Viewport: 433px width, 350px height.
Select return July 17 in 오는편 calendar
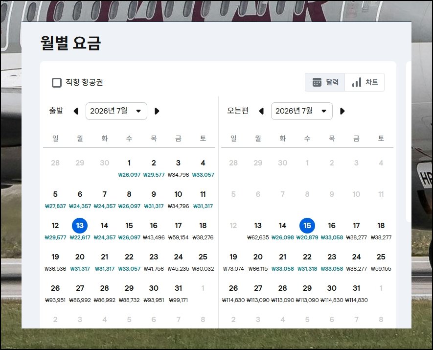click(356, 231)
